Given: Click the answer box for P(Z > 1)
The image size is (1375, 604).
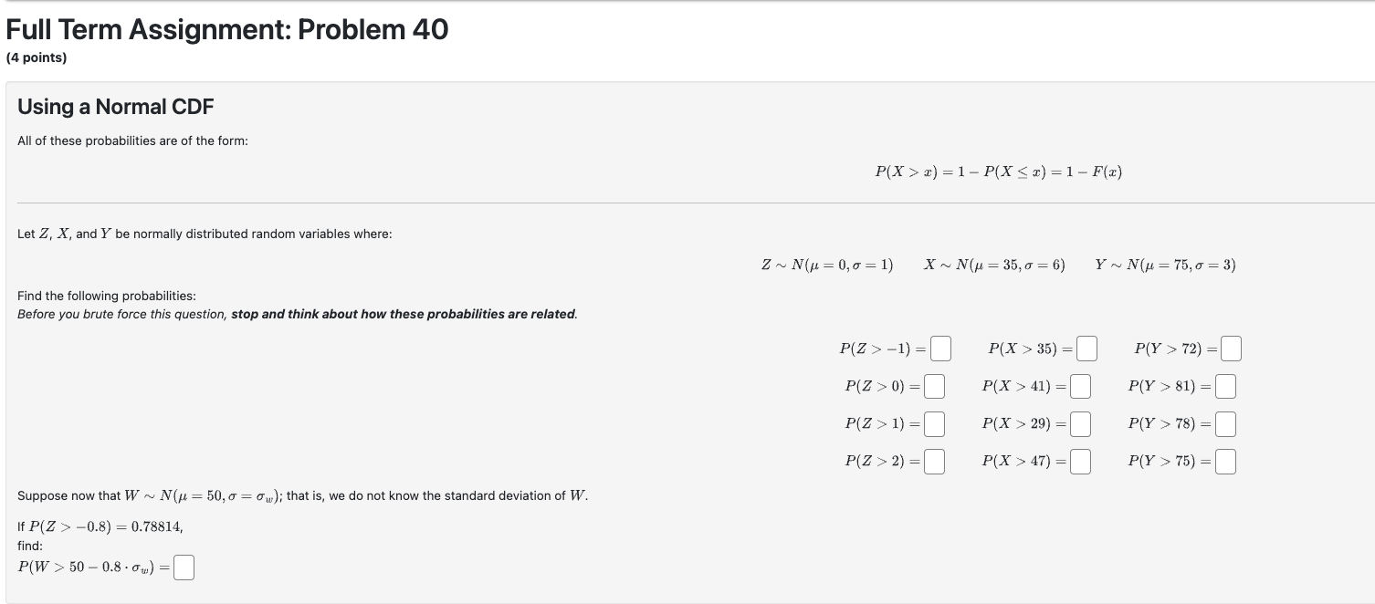Looking at the screenshot, I should pyautogui.click(x=933, y=423).
